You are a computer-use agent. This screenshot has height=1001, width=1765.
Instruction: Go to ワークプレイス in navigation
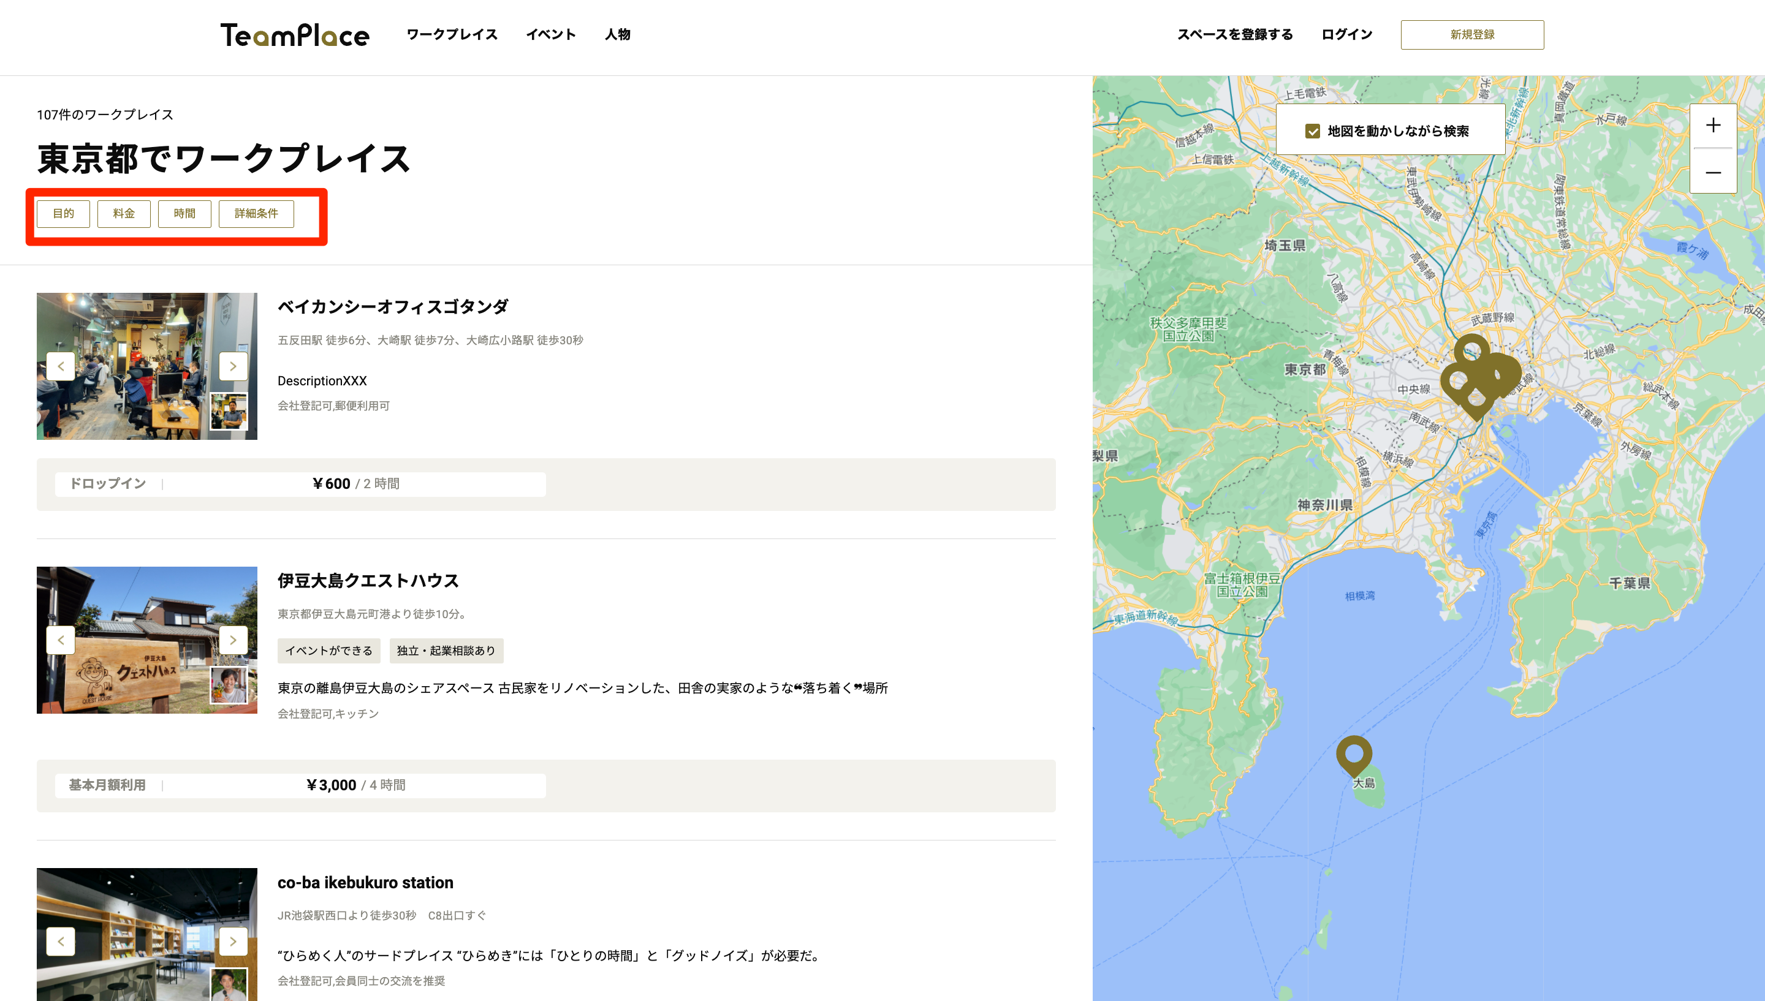point(452,34)
